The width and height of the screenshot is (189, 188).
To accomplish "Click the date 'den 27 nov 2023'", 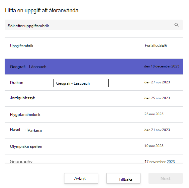I will (157, 82).
